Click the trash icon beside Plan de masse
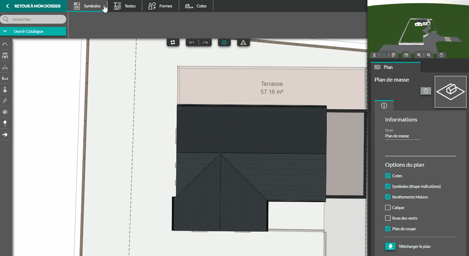 point(426,91)
